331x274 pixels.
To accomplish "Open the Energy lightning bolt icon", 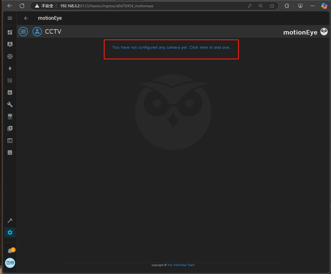I will 10,68.
